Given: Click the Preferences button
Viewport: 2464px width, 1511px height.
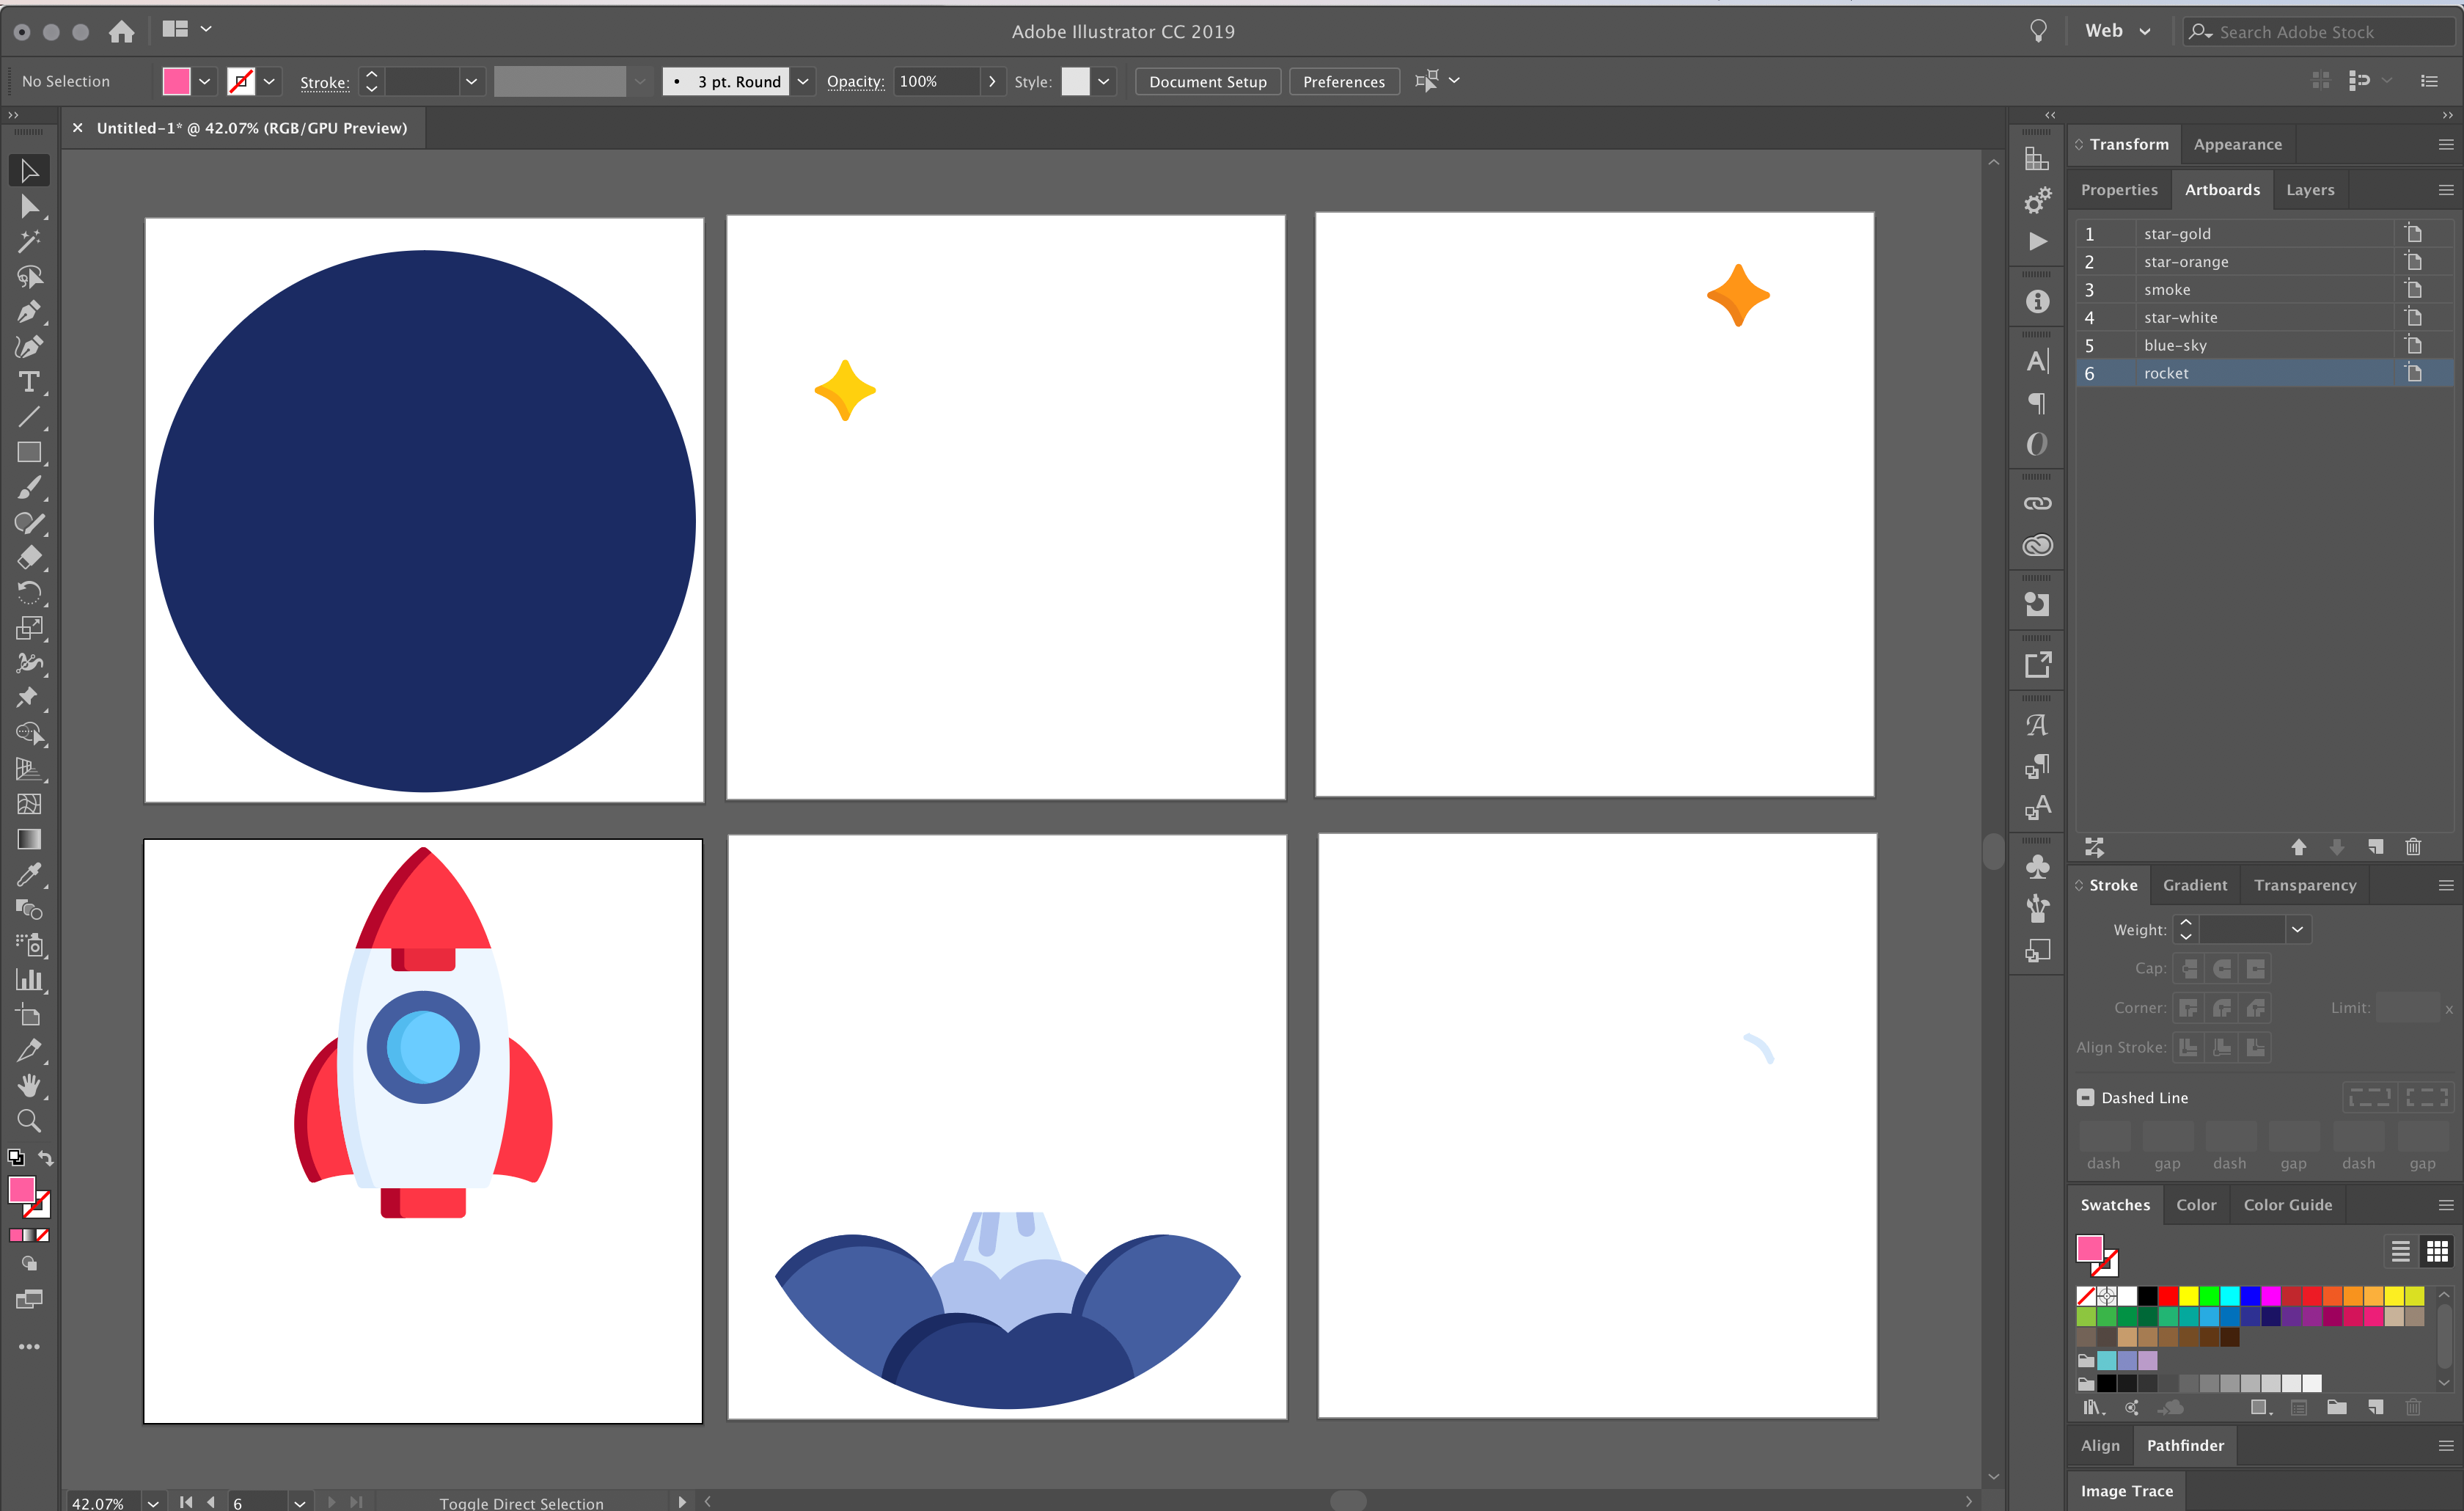Looking at the screenshot, I should [1343, 82].
